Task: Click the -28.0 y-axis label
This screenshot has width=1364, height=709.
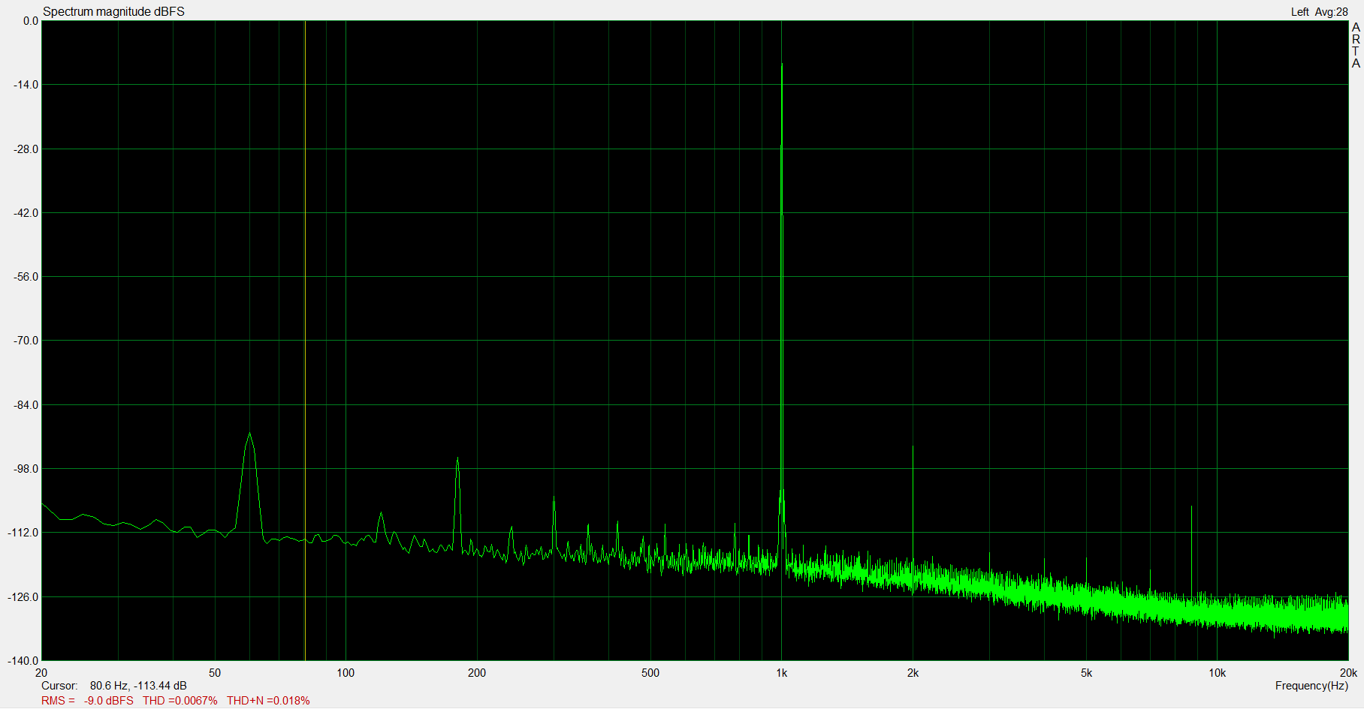Action: [26, 149]
